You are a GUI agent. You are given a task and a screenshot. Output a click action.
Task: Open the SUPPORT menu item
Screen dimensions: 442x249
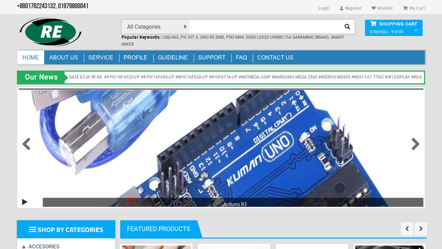(x=212, y=58)
